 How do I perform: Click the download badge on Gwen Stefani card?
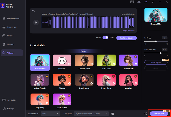(x=69, y=103)
